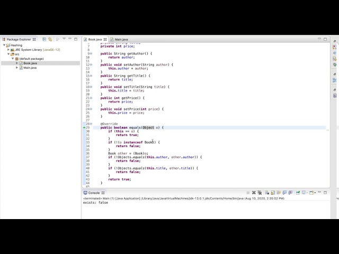Click Remove Launch icon in Console toolbar
This screenshot has height=254, width=339.
pos(254,193)
